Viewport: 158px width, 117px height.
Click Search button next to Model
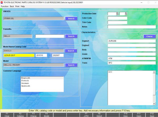pos(71,65)
